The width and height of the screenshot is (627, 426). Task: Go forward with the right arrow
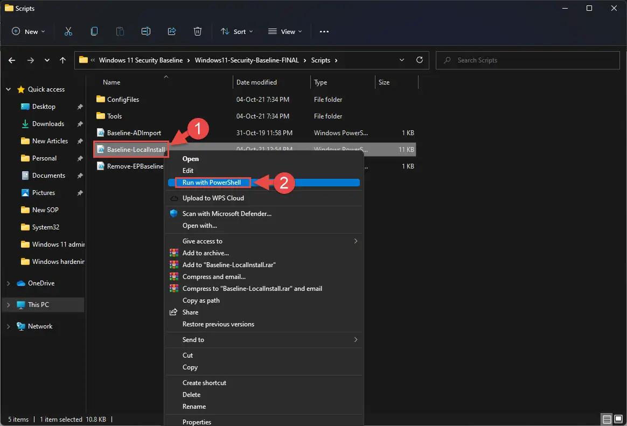(30, 60)
